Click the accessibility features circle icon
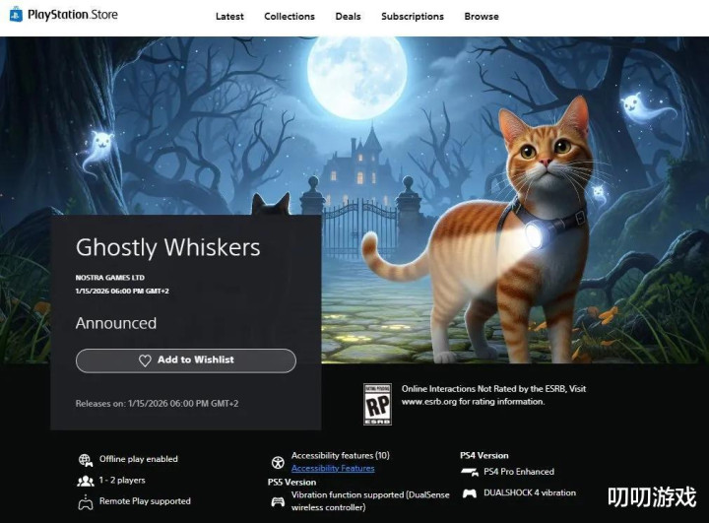 pos(278,462)
